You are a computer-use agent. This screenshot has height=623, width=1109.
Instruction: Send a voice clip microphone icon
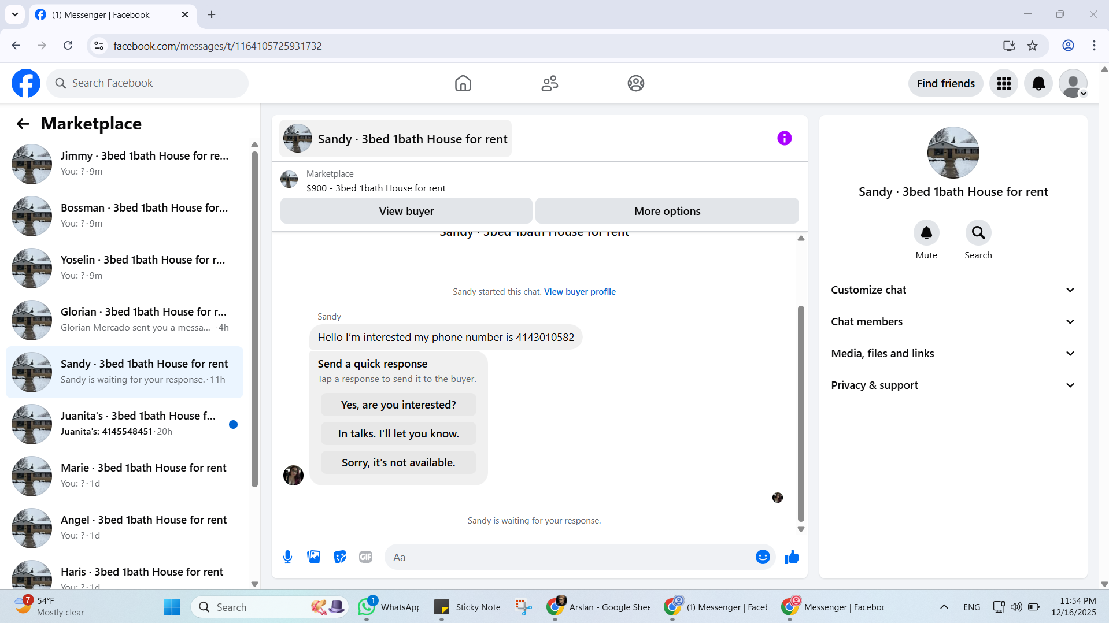click(x=287, y=557)
